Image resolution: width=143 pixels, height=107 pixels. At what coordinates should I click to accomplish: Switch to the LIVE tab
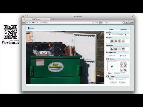pyautogui.click(x=111, y=29)
